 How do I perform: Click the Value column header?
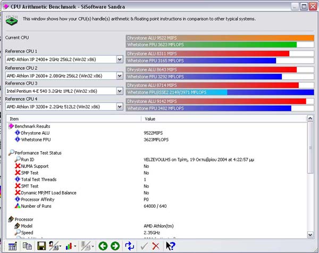(224, 119)
